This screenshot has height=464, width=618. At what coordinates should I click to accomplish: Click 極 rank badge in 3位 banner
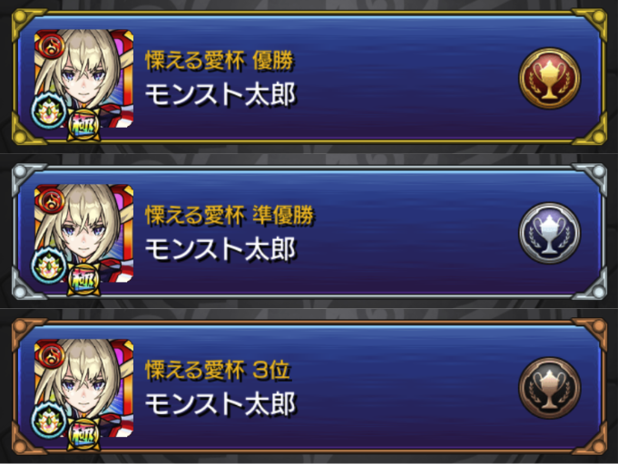[83, 434]
